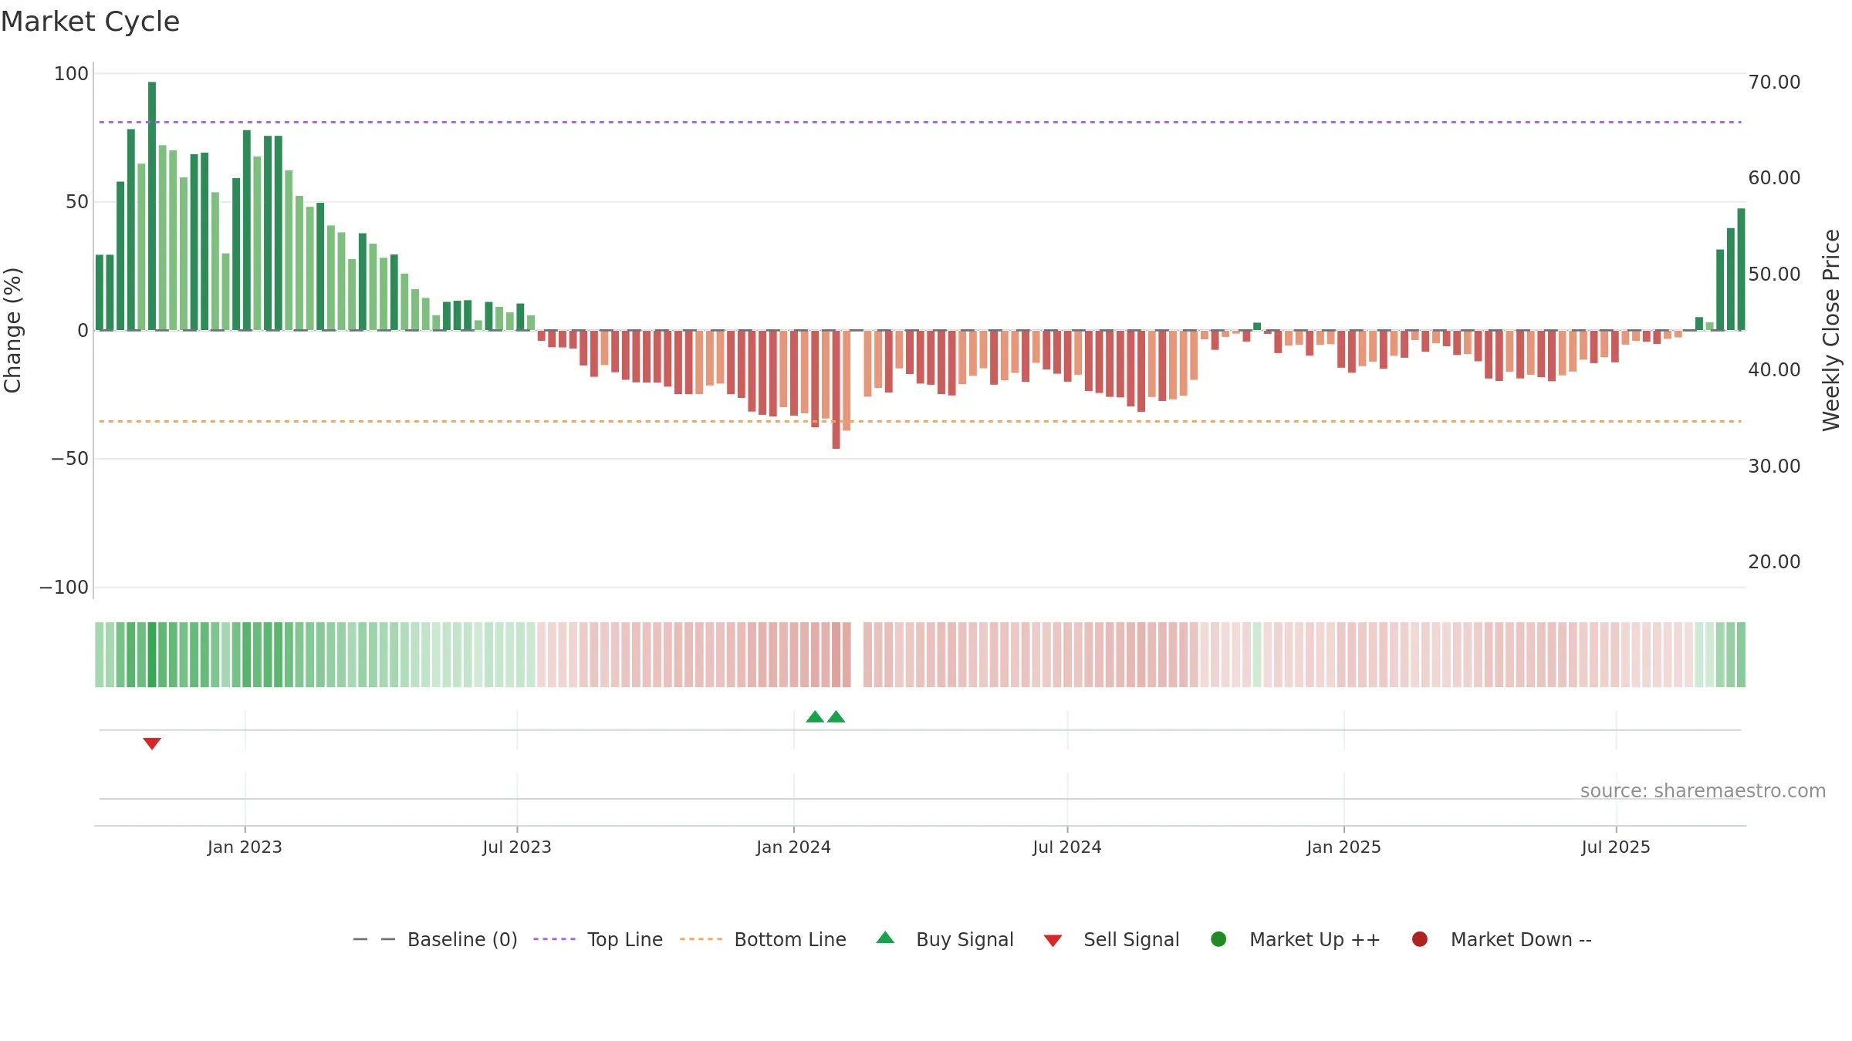The height and width of the screenshot is (1041, 1852).
Task: Click the Jul 2024 axis label
Action: click(1067, 847)
